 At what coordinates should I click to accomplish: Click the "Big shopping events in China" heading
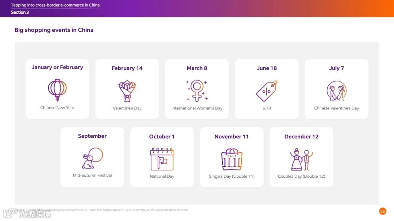(54, 30)
